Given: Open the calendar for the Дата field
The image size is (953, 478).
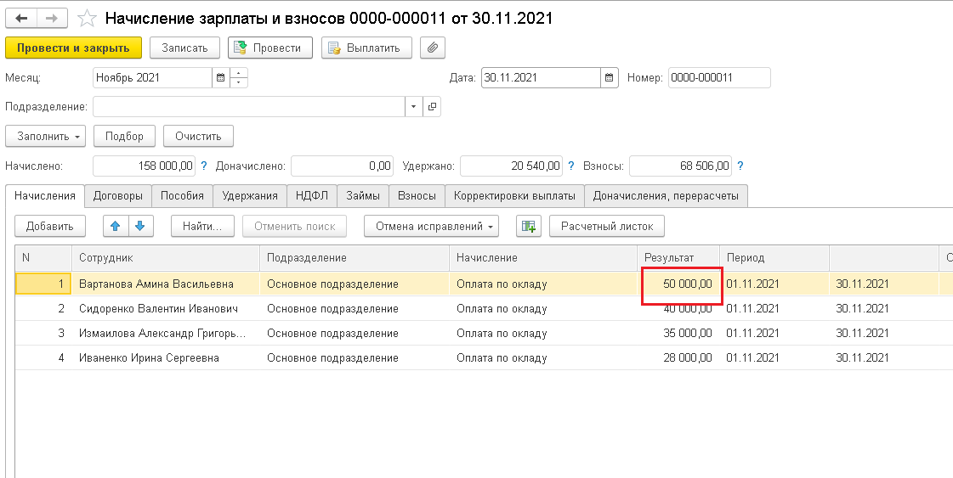Looking at the screenshot, I should pyautogui.click(x=610, y=78).
